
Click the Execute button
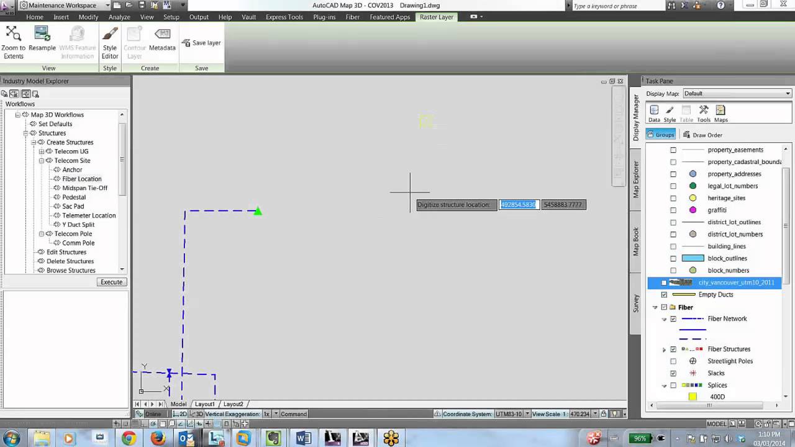click(112, 282)
